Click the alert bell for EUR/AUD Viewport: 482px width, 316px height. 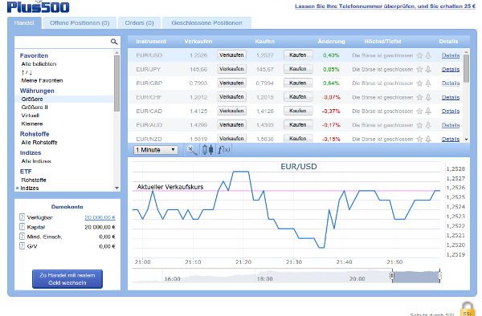pyautogui.click(x=428, y=125)
